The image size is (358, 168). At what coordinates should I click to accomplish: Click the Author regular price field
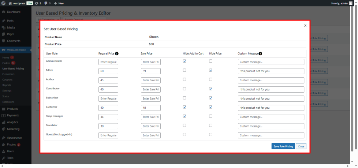click(x=108, y=80)
